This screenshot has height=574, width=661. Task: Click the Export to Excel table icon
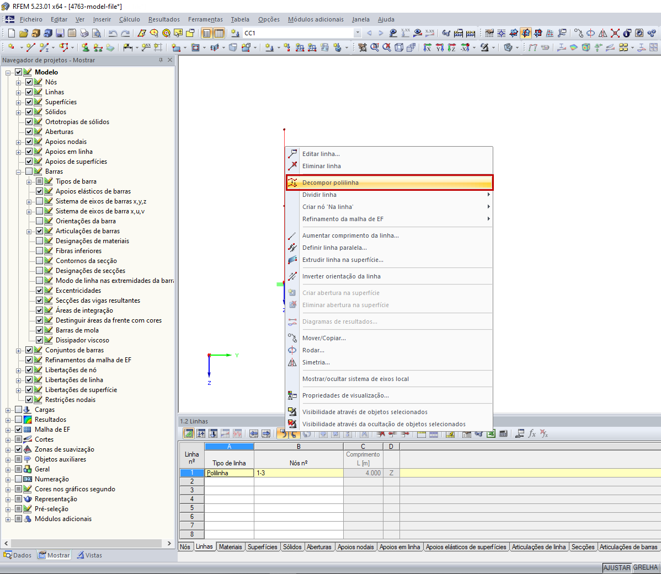[x=491, y=434]
